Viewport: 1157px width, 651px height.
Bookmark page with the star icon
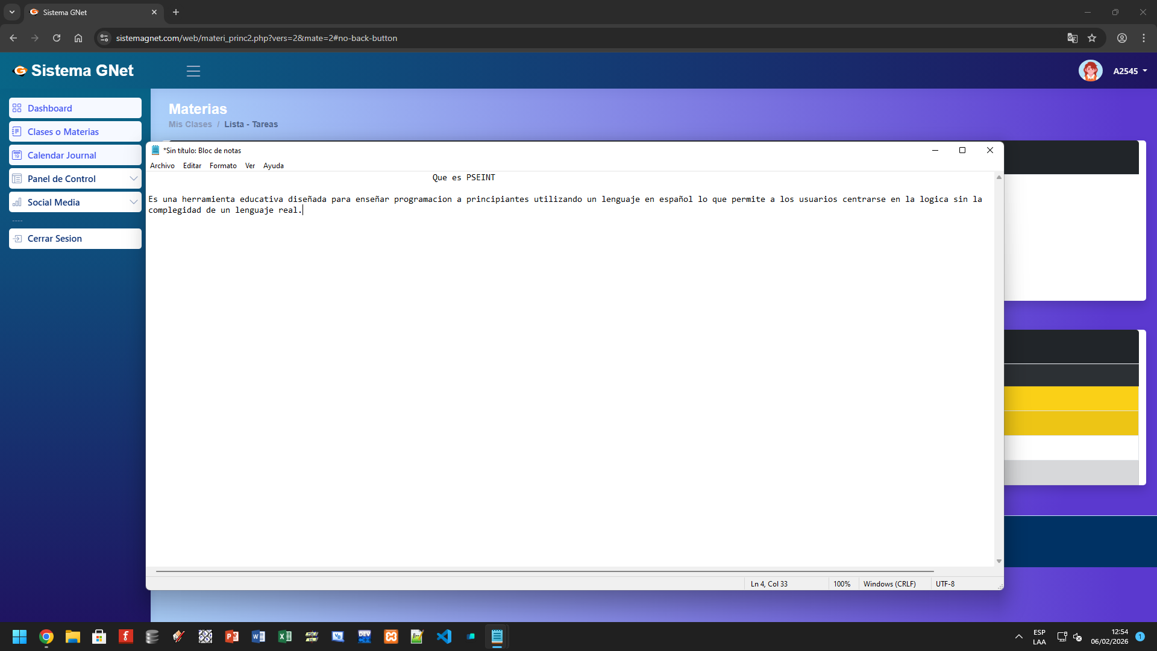point(1092,38)
